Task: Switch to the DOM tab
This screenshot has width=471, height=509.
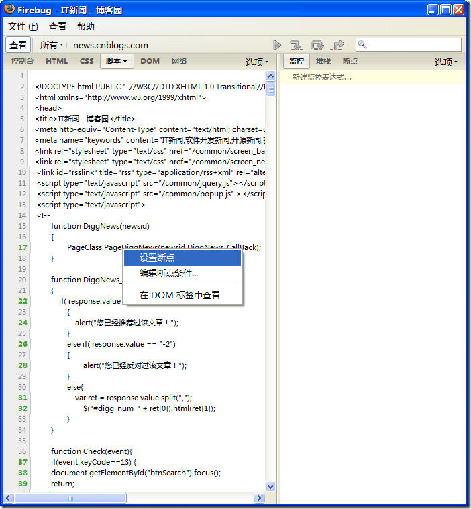Action: tap(150, 61)
